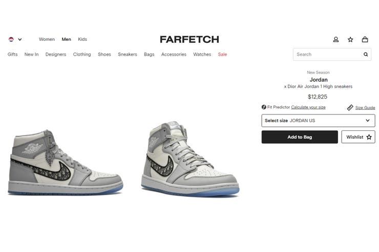This screenshot has width=379, height=252.
Task: Click the country flag icon
Action: coord(11,39)
